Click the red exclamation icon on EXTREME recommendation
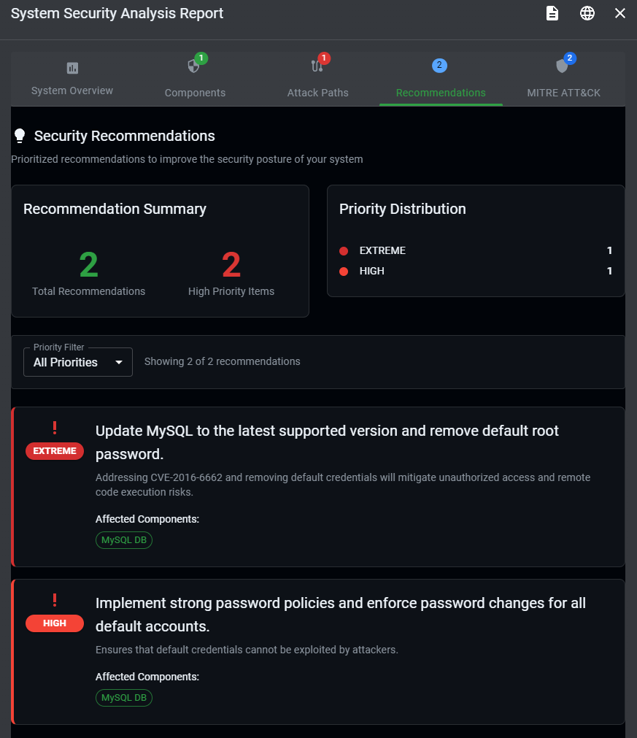637x738 pixels. 55,428
